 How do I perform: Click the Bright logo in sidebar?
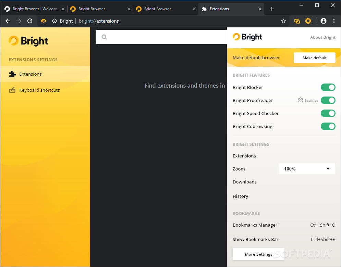(28, 41)
